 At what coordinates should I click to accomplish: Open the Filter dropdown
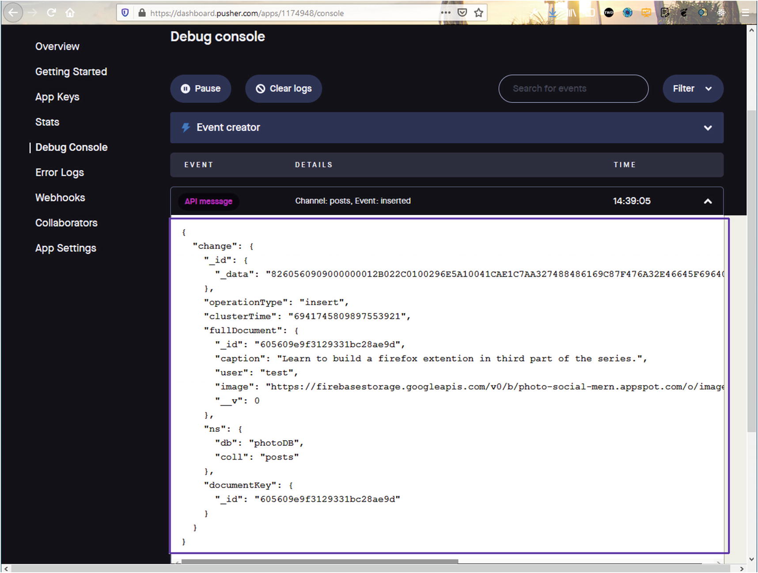pos(692,89)
